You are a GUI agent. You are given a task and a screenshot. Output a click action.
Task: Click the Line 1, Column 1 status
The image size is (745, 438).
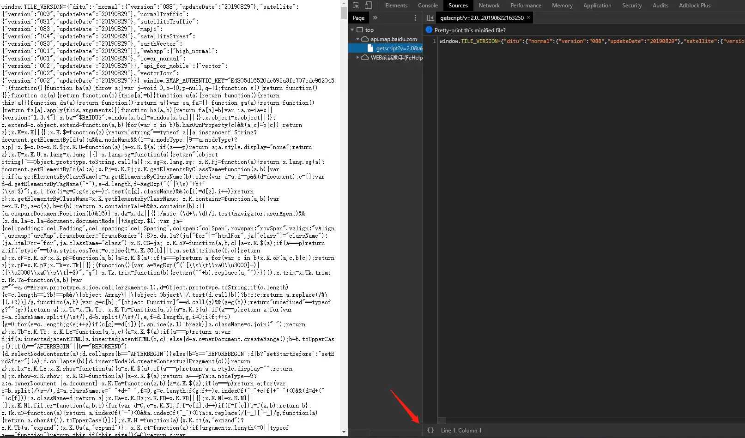pyautogui.click(x=461, y=430)
